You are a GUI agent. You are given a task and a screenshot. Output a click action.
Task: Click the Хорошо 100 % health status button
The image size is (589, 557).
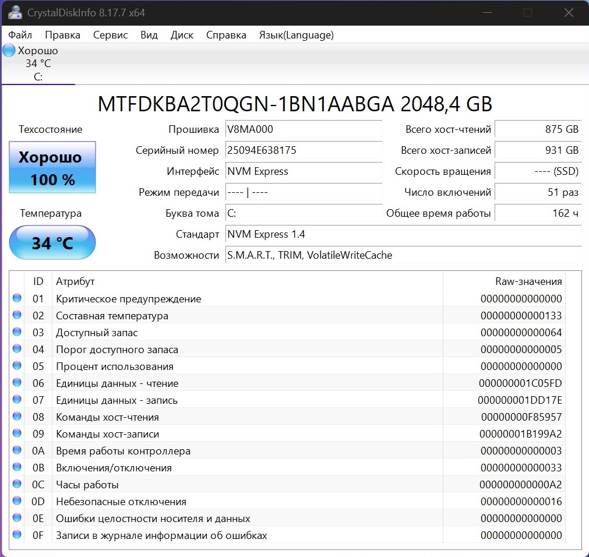52,168
